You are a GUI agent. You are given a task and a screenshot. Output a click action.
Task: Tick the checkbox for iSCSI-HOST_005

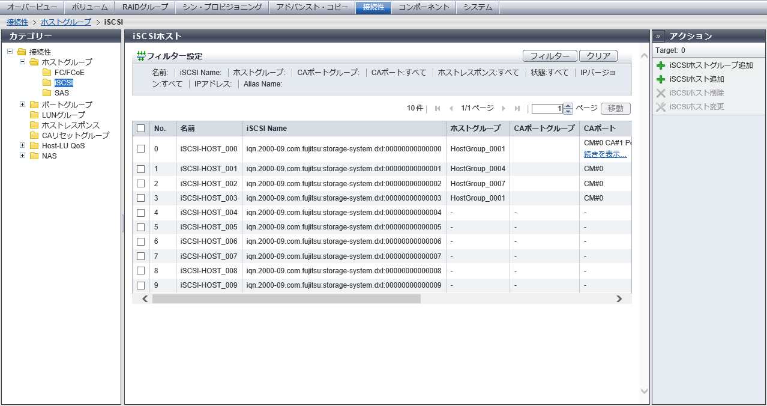(x=140, y=227)
